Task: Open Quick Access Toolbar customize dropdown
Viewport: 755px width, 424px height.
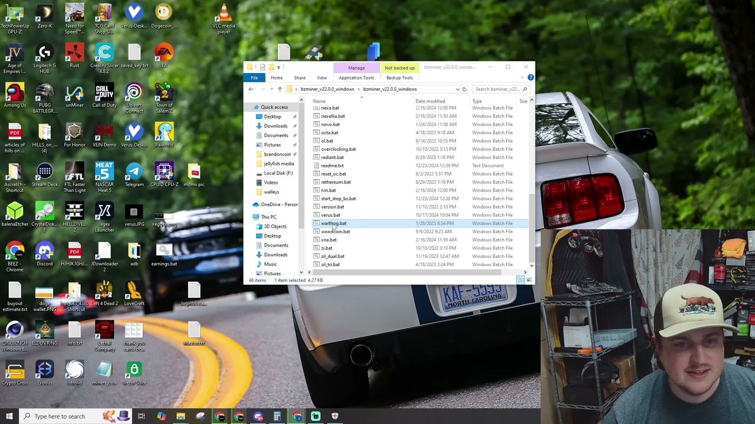Action: (x=278, y=67)
